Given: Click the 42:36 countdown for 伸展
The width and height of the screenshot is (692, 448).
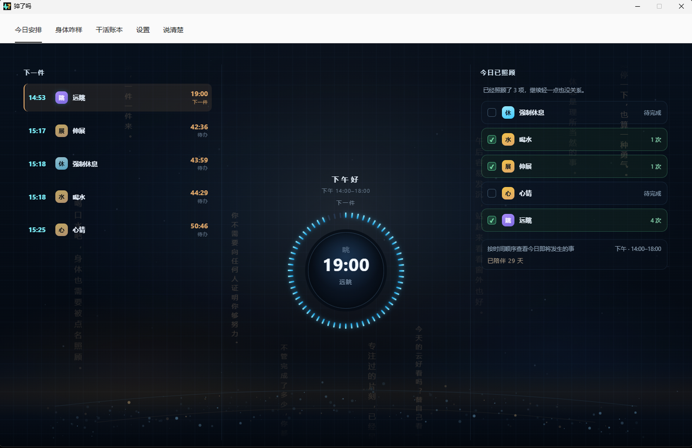Looking at the screenshot, I should [x=199, y=127].
